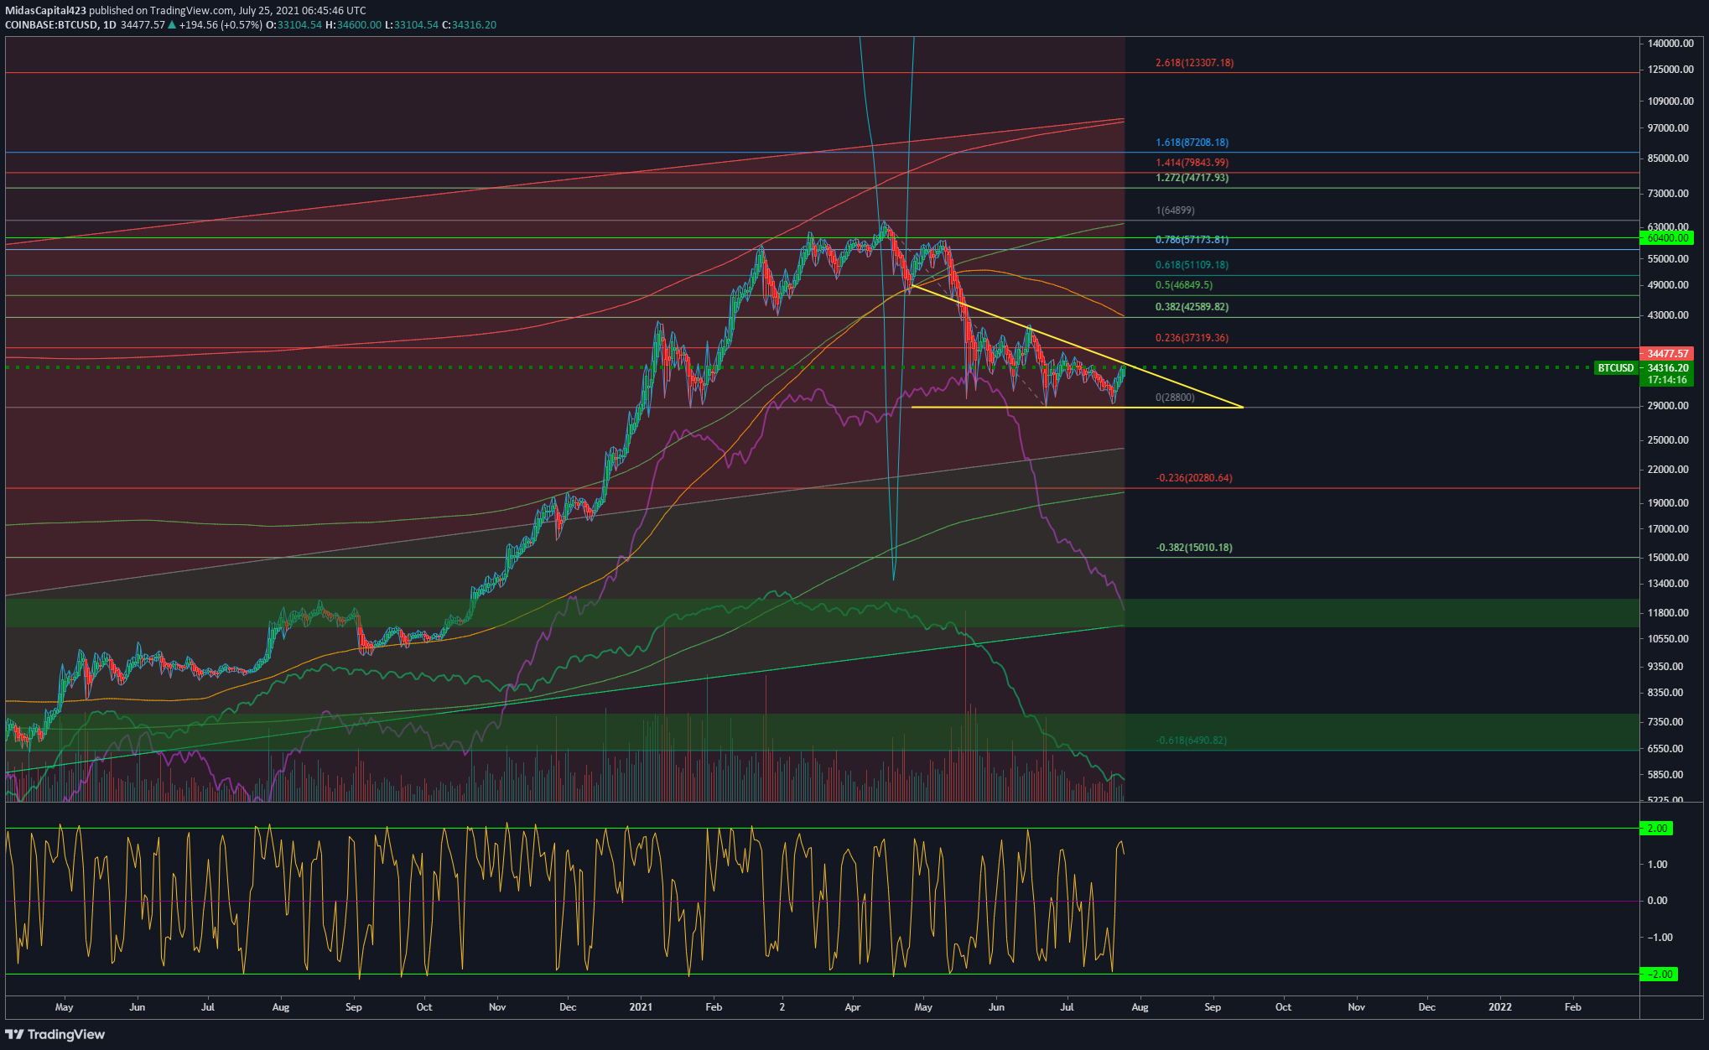
Task: Click the Aug label before Sep 2021
Action: tap(1140, 1007)
